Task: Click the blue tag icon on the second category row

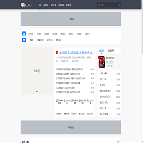Action: [24, 40]
